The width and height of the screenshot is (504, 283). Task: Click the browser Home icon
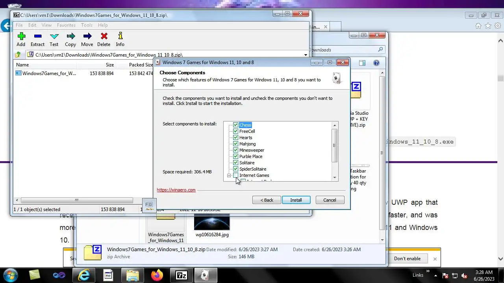pyautogui.click(x=478, y=26)
